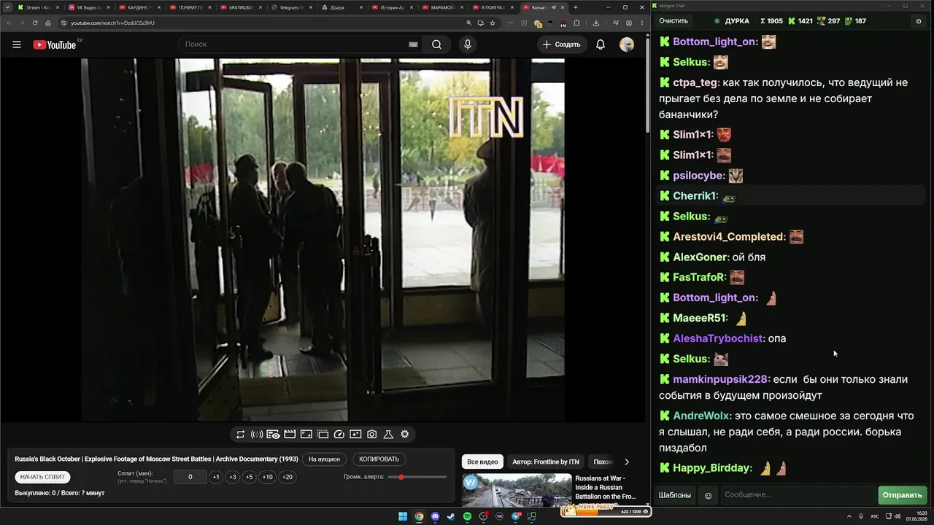Open 'Шаблоны' templates in chat

[675, 495]
